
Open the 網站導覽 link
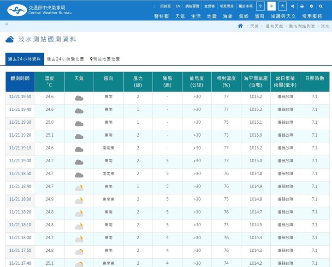[x=192, y=6]
